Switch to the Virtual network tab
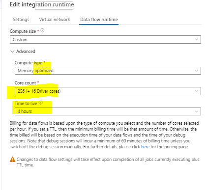 tap(55, 20)
